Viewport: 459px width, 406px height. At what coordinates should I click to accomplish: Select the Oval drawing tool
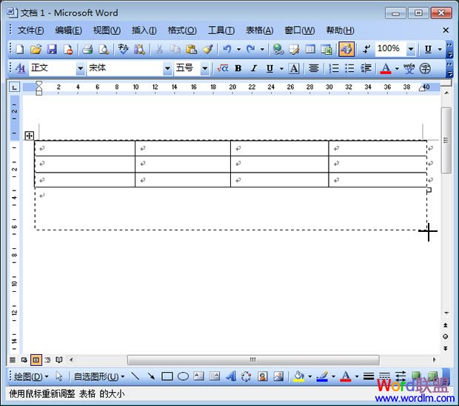coord(183,376)
